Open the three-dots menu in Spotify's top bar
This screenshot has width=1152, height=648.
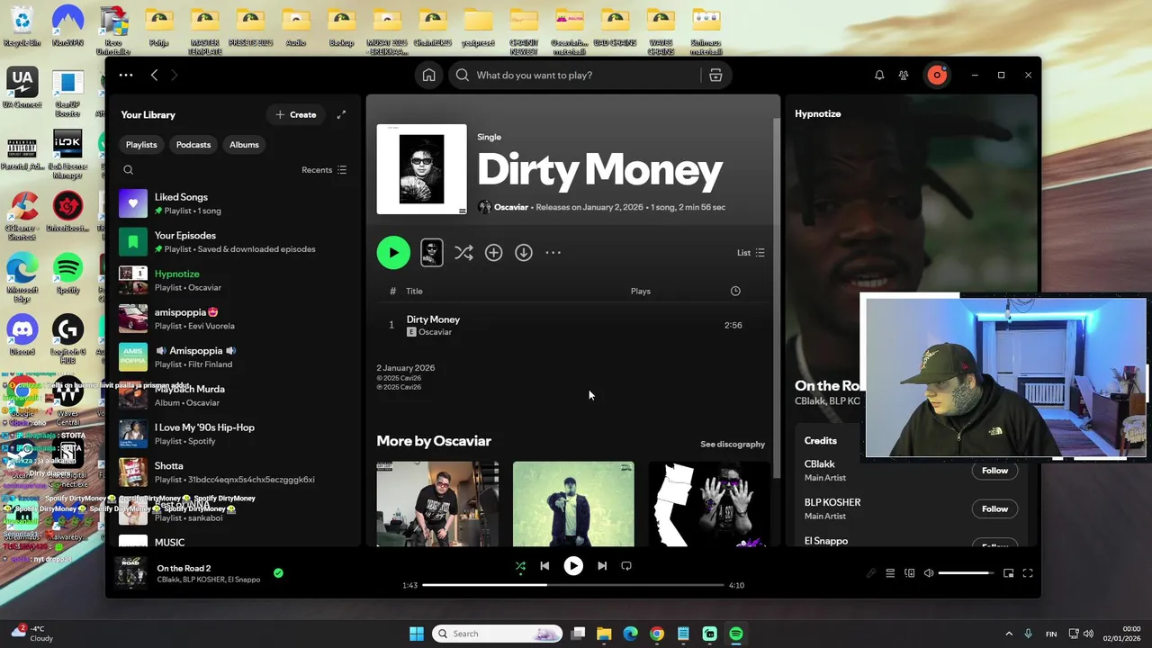126,76
